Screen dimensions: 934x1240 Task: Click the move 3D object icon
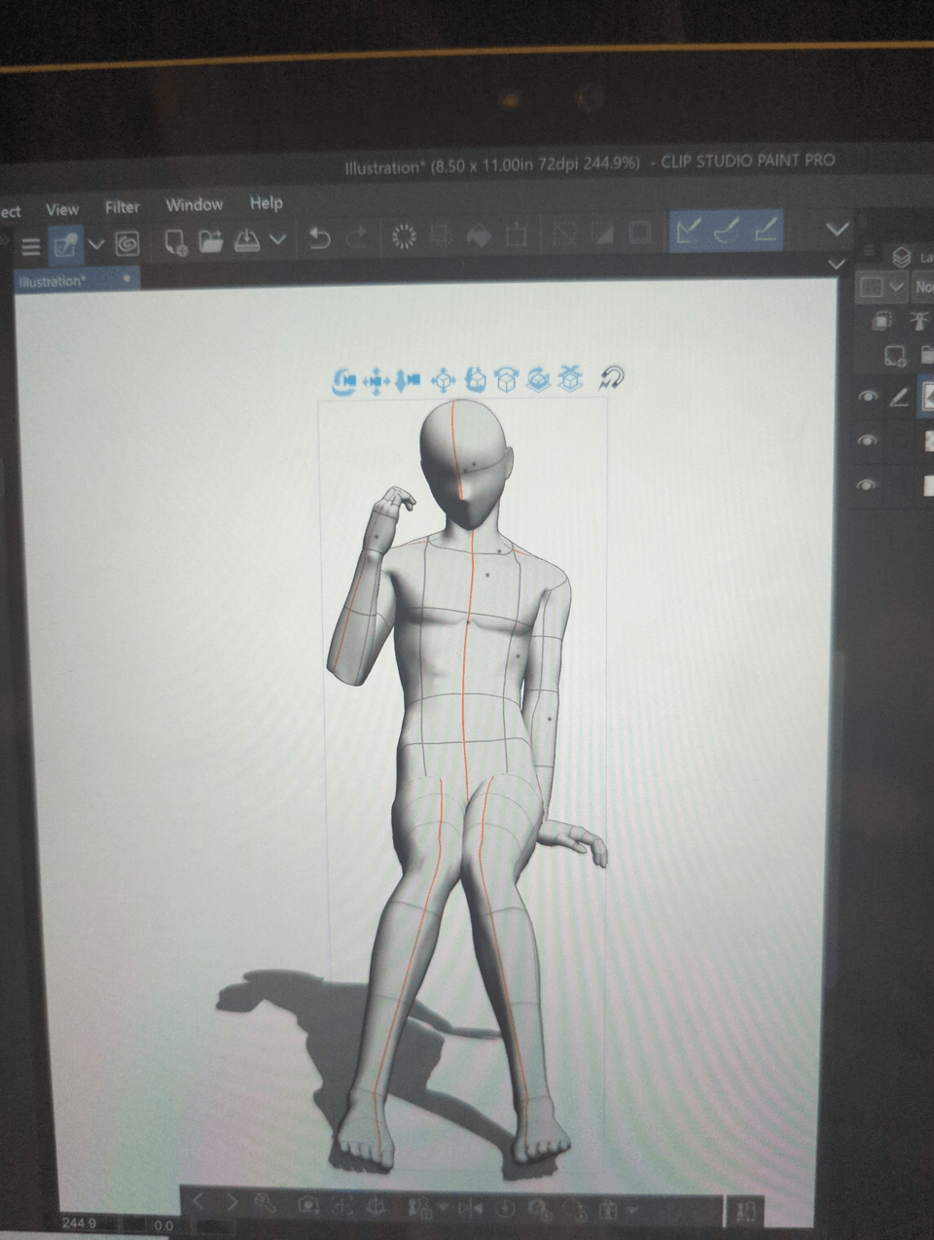click(445, 379)
